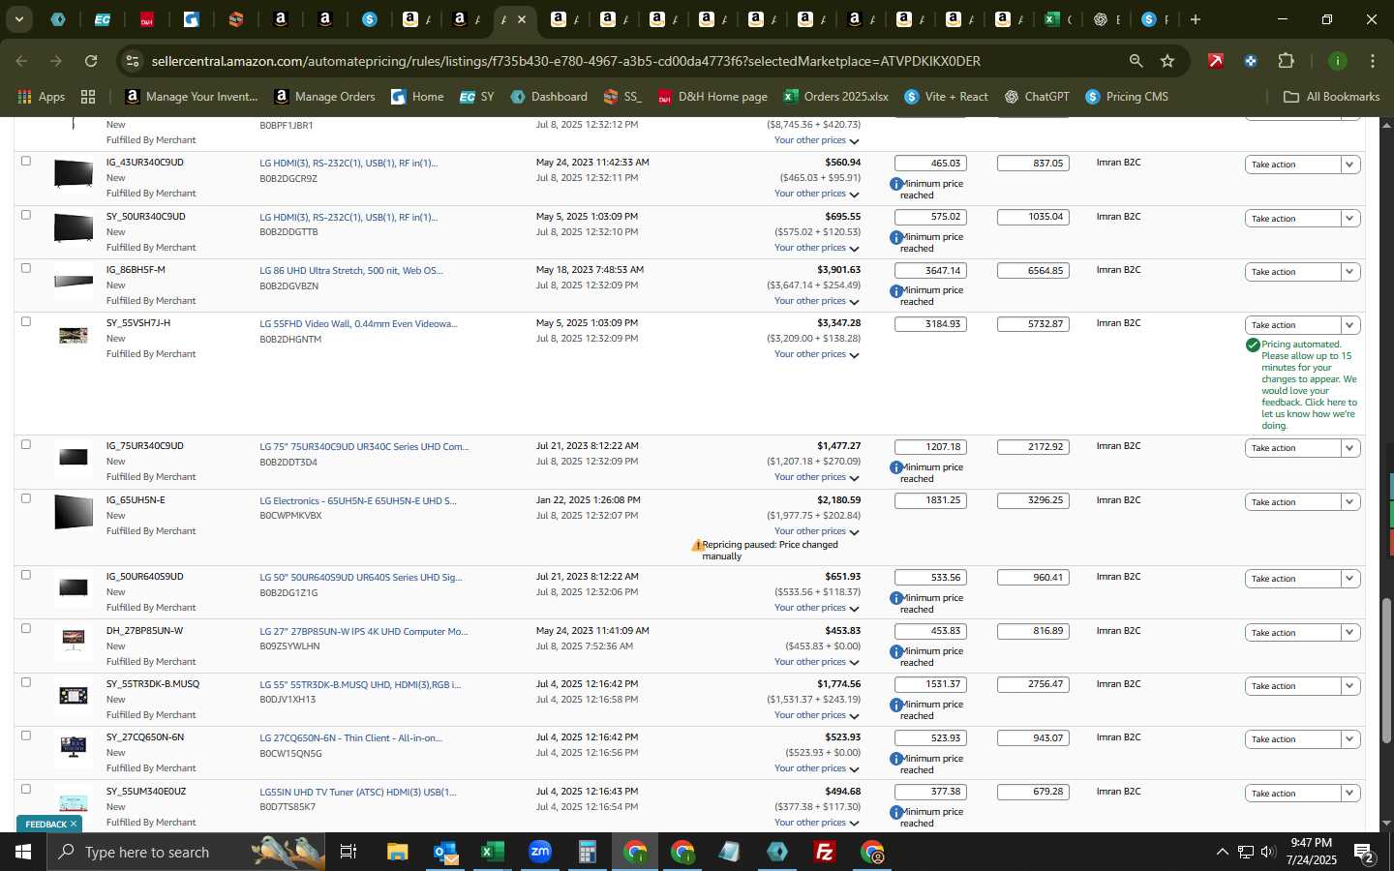The image size is (1394, 871).
Task: Select checkbox for IG_43UR340C9UD row
Action: (26, 162)
